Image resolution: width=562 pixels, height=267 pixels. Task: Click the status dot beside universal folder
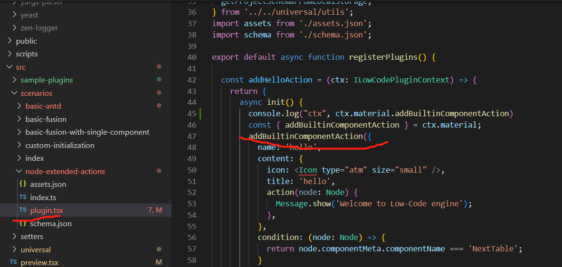(159, 249)
